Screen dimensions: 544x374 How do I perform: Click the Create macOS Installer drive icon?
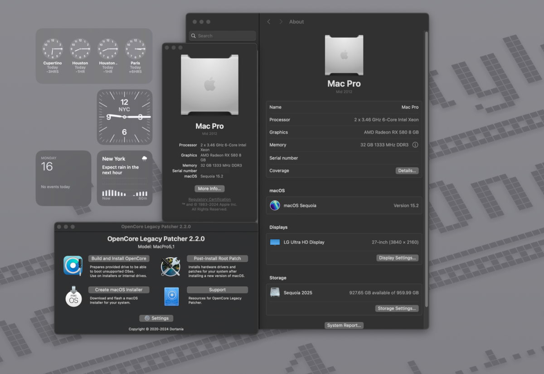point(73,297)
